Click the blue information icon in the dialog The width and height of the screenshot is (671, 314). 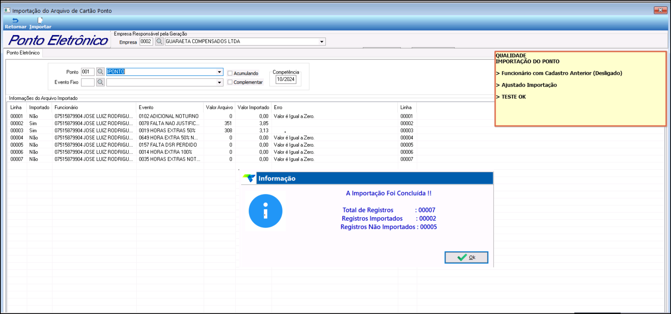pyautogui.click(x=265, y=211)
